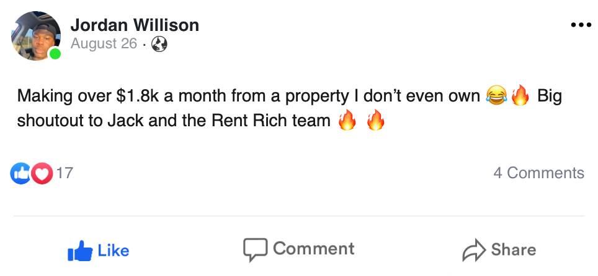The image size is (598, 276).
Task: Click the last fire emoji in the post
Action: coord(376,120)
